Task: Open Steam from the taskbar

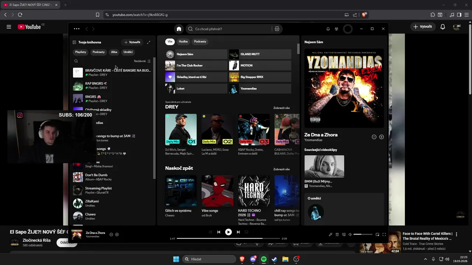Action: pos(274,259)
